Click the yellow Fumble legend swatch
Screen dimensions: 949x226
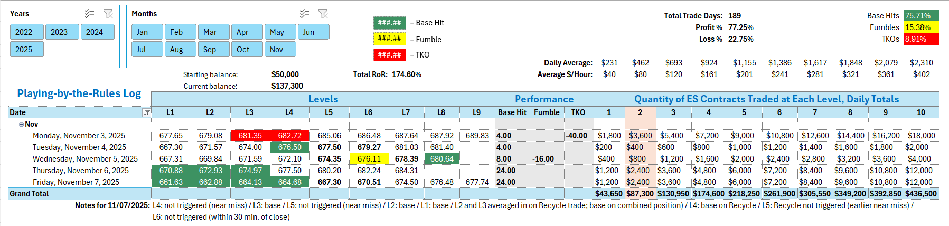point(389,39)
